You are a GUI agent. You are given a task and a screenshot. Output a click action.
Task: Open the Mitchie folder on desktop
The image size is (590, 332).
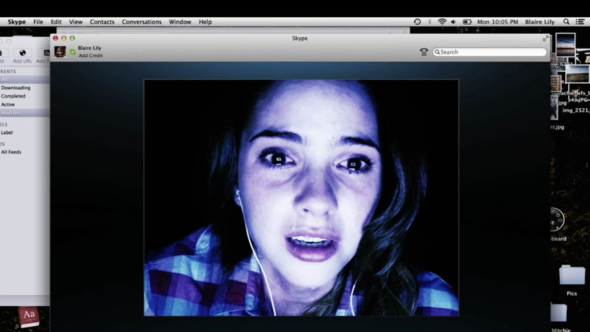pos(559,313)
